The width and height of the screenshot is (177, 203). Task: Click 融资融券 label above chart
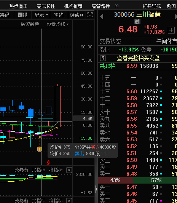pyautogui.click(x=30, y=24)
